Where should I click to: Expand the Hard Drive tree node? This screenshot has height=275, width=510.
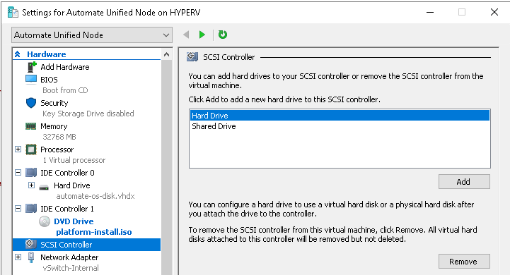click(31, 185)
